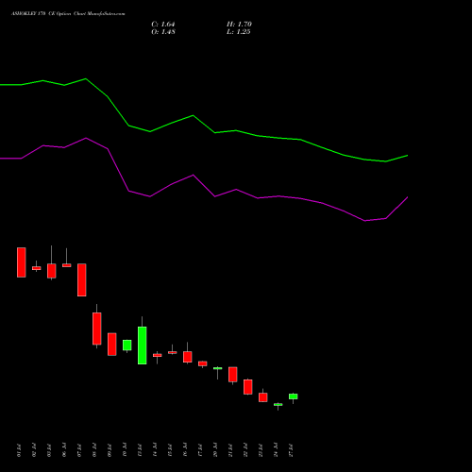Click the ASHOKLEY 170 CE Options Chart title
Viewport: 472px width, 472px height.
click(68, 14)
